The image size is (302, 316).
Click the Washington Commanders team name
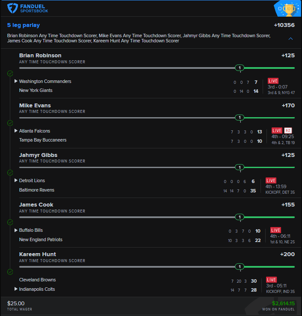pos(45,81)
